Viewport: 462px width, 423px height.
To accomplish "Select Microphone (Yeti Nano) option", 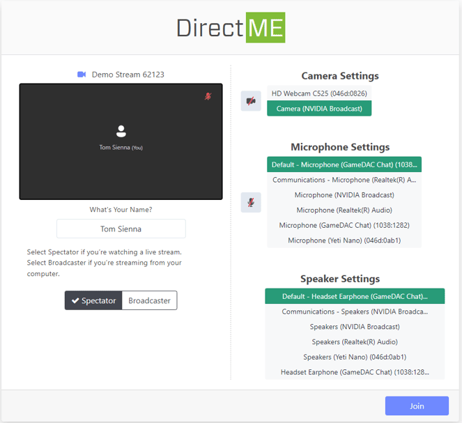I will pyautogui.click(x=344, y=240).
